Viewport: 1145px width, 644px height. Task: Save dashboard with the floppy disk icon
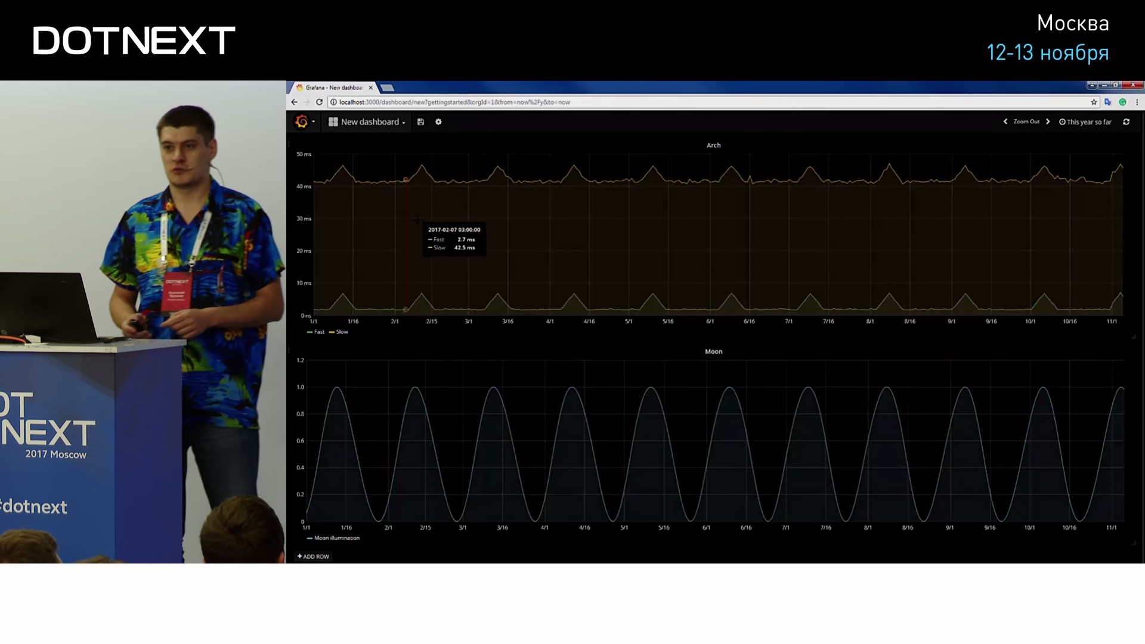[x=420, y=122]
